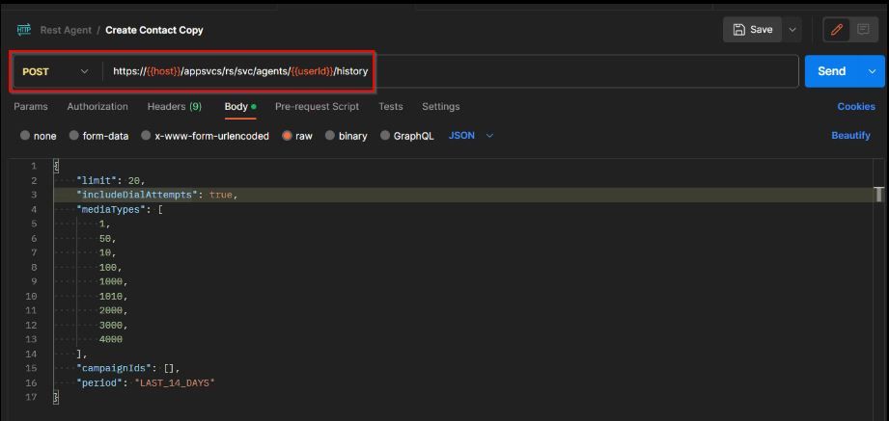This screenshot has height=421, width=889.
Task: Click the "limit" key on line 2
Action: pyautogui.click(x=97, y=180)
